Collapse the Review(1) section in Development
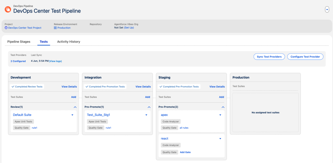 coord(75,107)
